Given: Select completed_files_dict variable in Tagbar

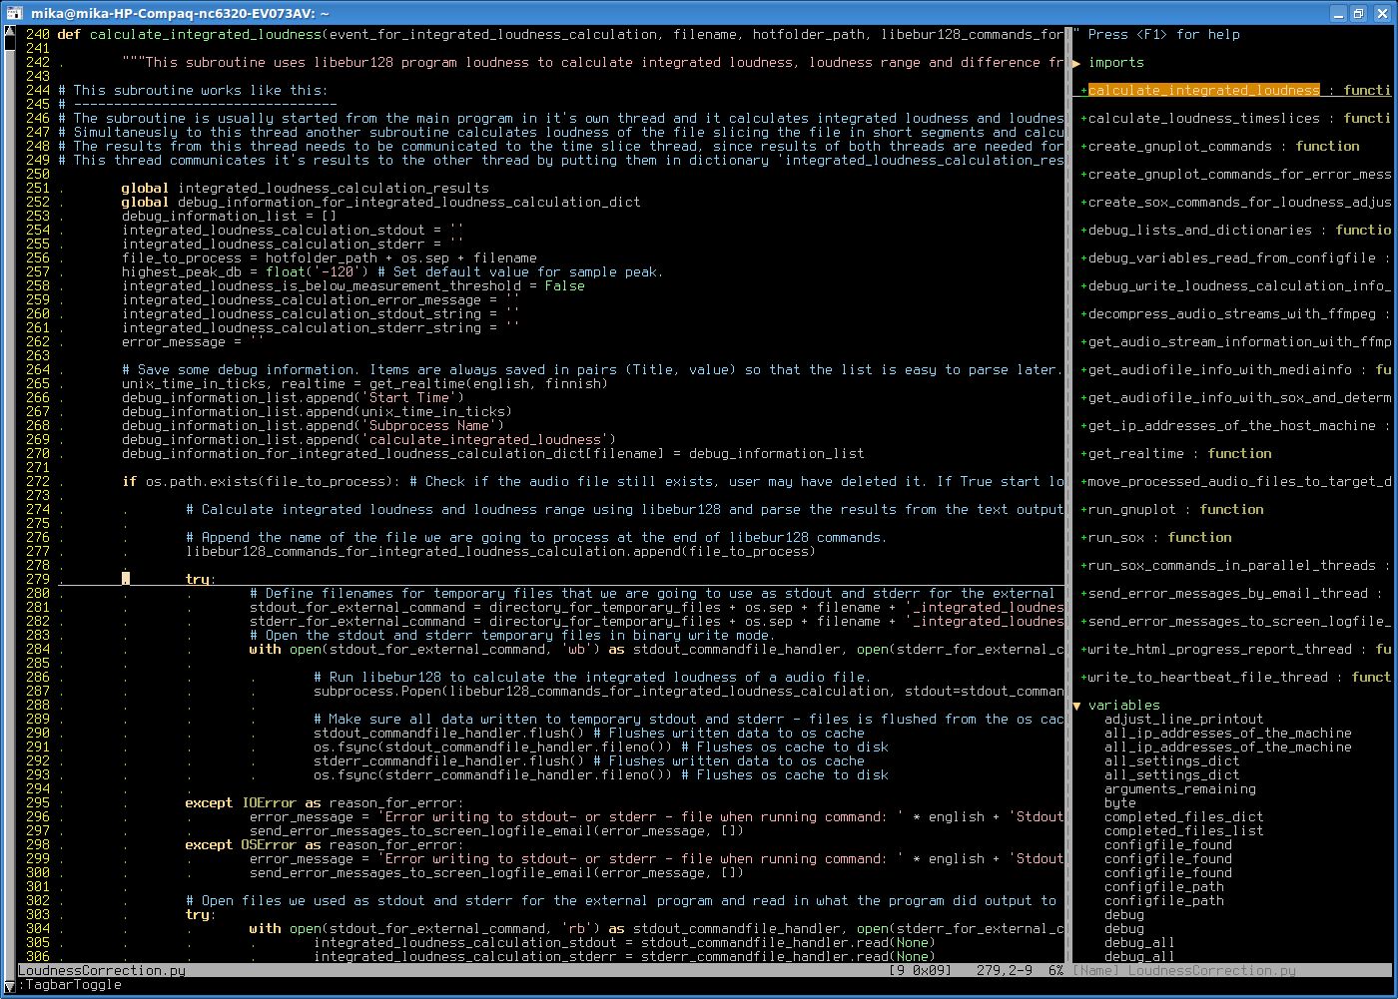Looking at the screenshot, I should click(1183, 817).
